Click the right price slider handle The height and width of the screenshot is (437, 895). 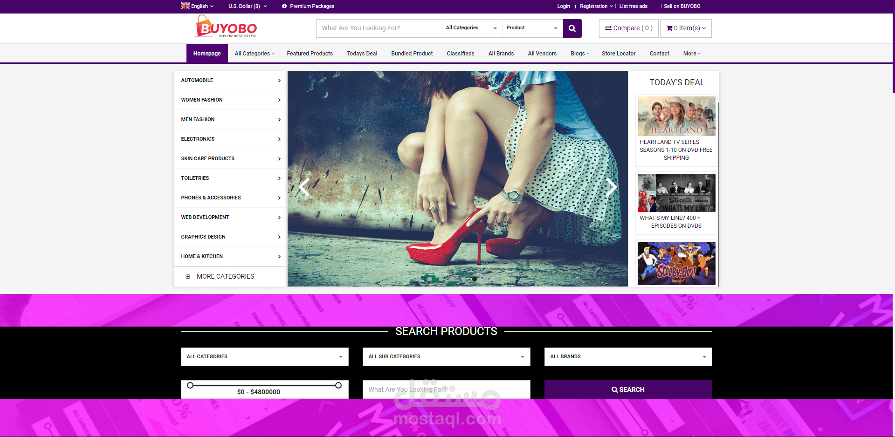pyautogui.click(x=338, y=385)
